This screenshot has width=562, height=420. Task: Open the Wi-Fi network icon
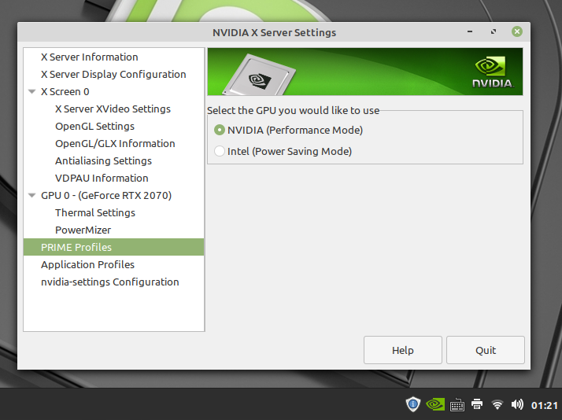click(x=497, y=405)
